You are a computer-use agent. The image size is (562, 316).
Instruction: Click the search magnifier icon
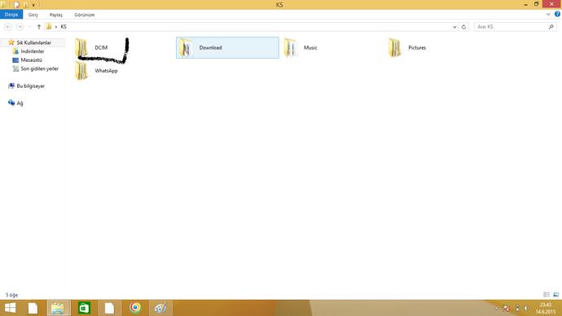pyautogui.click(x=551, y=27)
